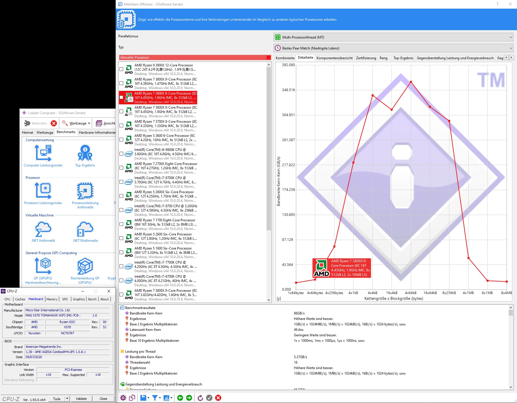Click the left tab-scroll arrow beside Geg tab
The height and width of the screenshot is (403, 517).
pyautogui.click(x=506, y=57)
